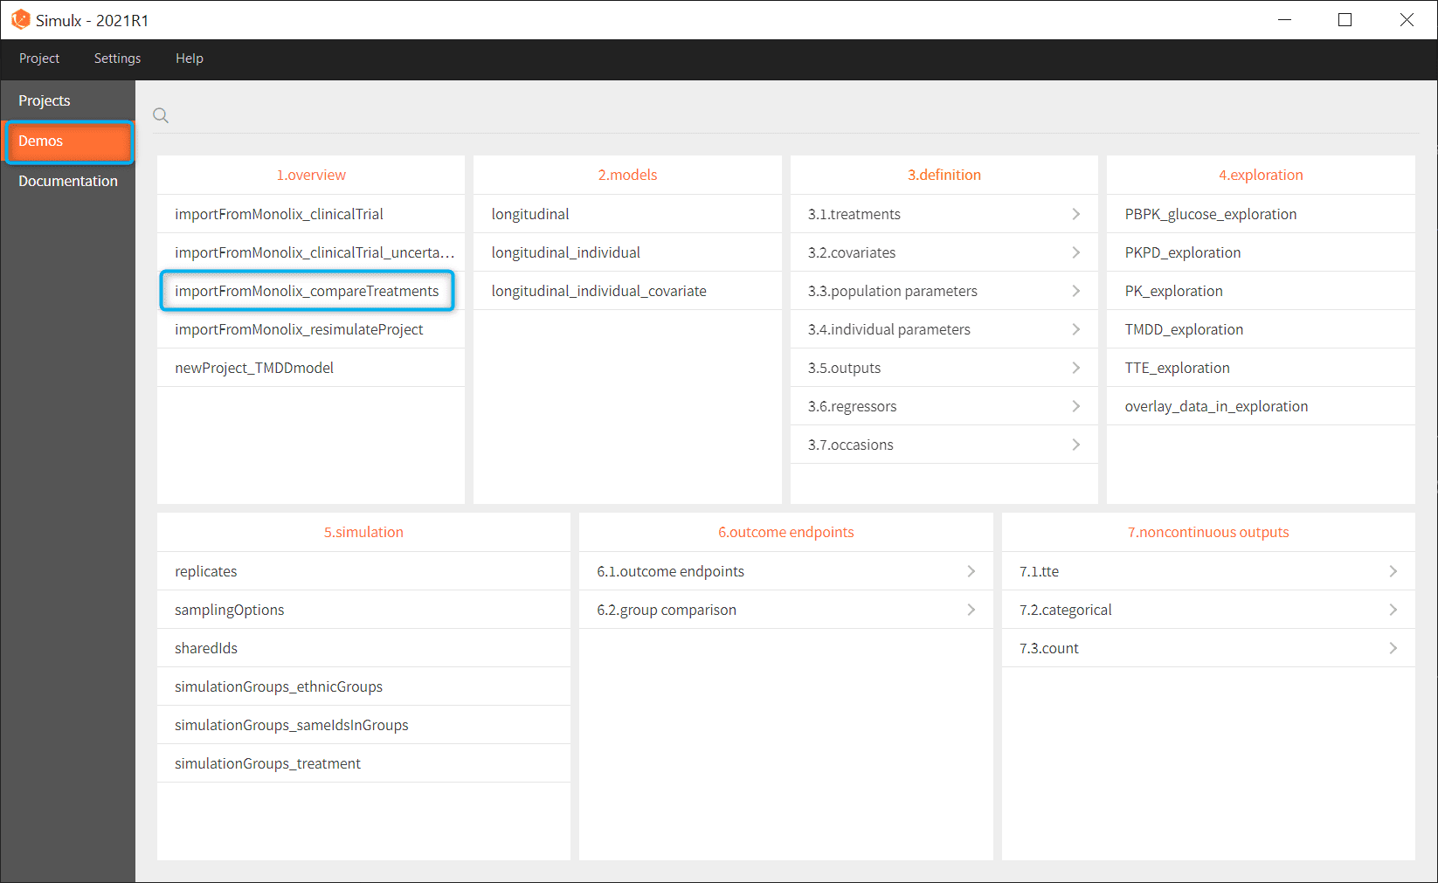
Task: Open longitudinal_individual_covariate demo
Action: coord(598,291)
